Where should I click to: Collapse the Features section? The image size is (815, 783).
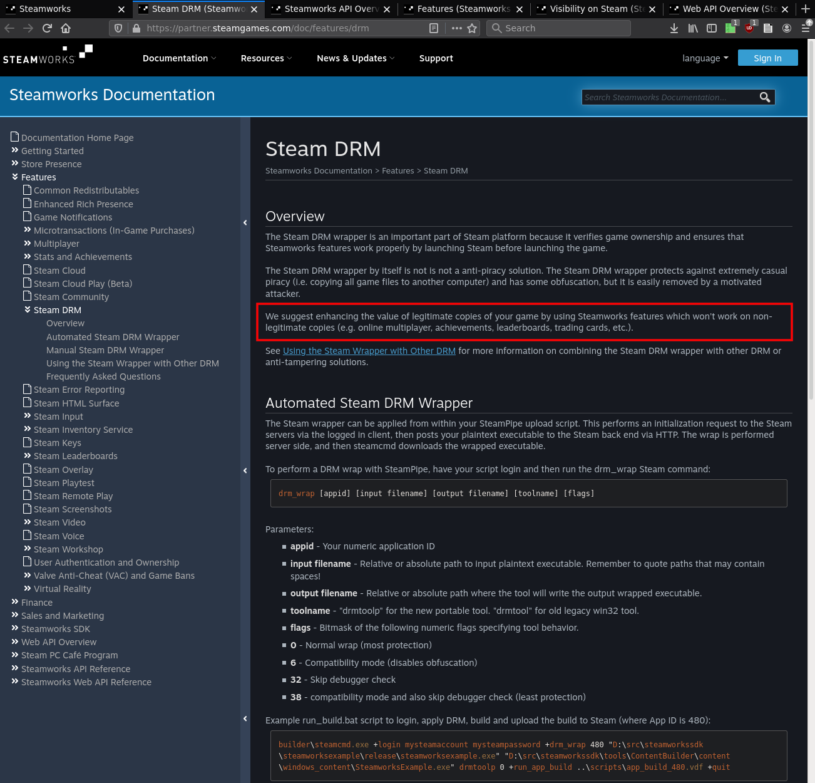(x=15, y=177)
